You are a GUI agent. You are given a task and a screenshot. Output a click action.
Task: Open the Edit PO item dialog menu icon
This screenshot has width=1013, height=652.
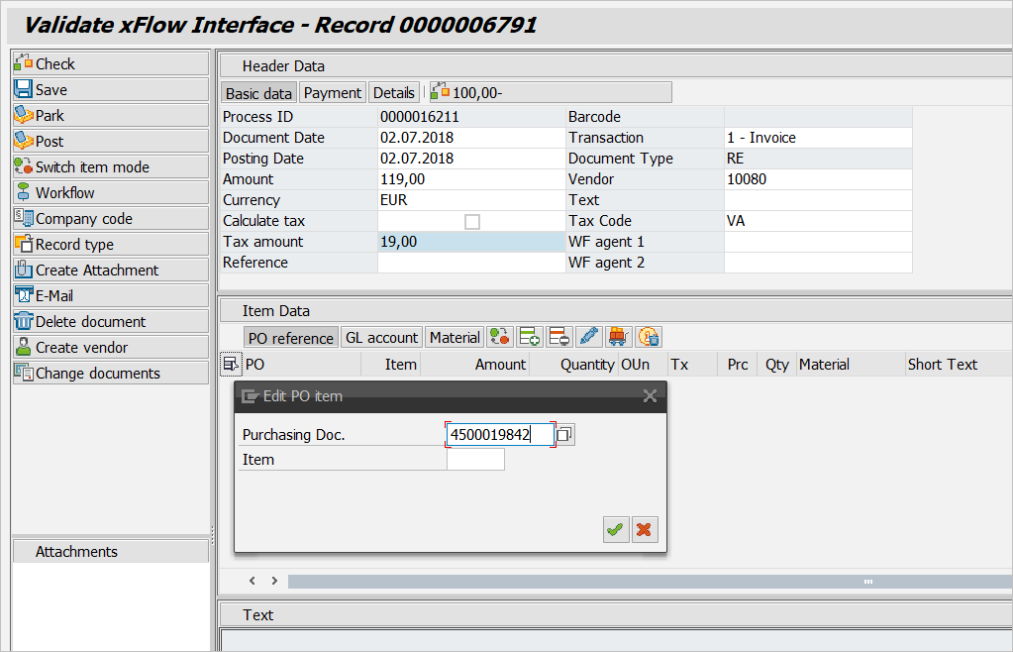(250, 396)
